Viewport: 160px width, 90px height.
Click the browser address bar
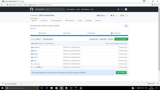tap(80, 5)
